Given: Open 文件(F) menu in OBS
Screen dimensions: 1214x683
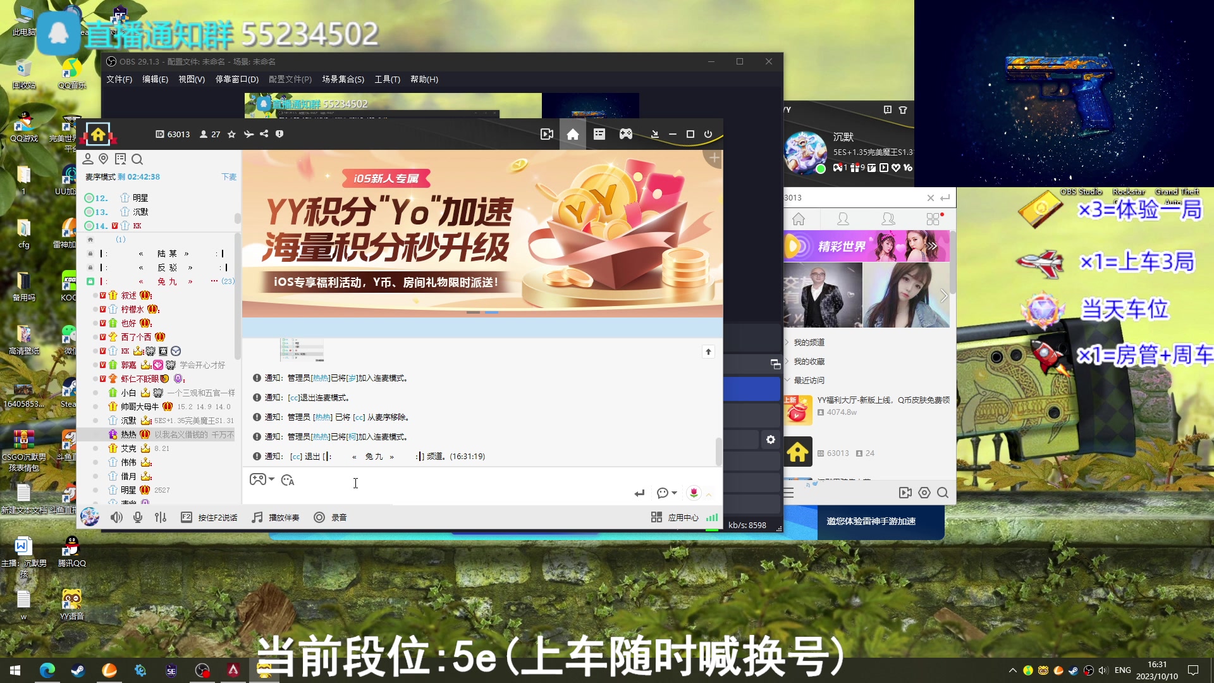Looking at the screenshot, I should (119, 79).
